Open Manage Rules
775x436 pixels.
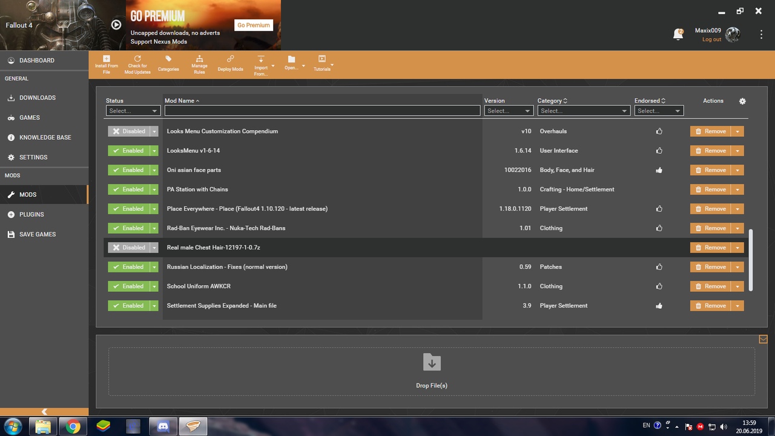pos(199,59)
